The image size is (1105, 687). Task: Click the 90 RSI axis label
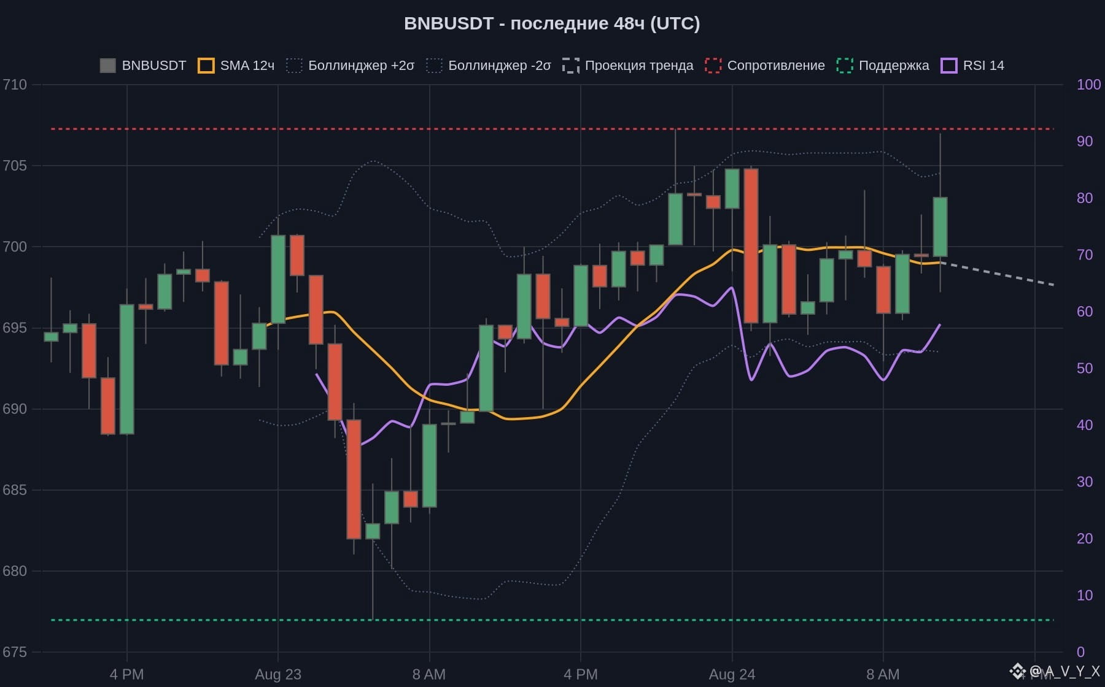pos(1085,141)
